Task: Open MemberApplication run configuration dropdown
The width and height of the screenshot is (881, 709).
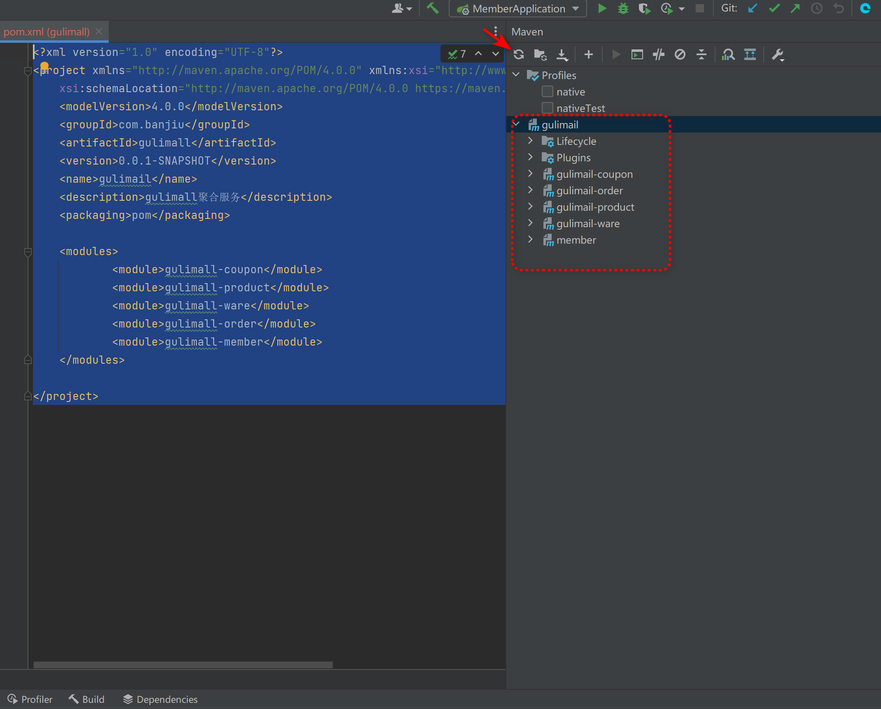Action: [576, 8]
